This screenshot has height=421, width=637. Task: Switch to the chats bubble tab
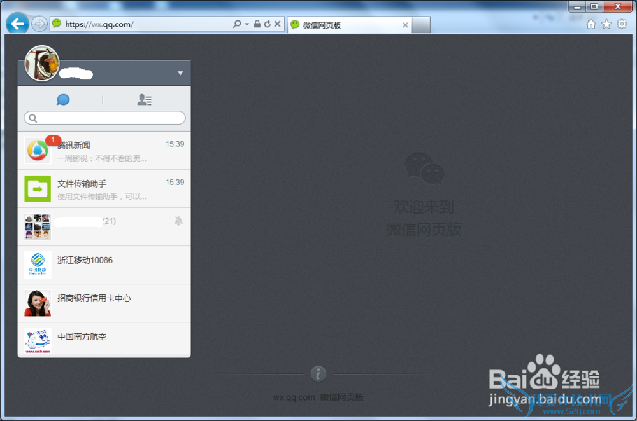click(x=63, y=99)
